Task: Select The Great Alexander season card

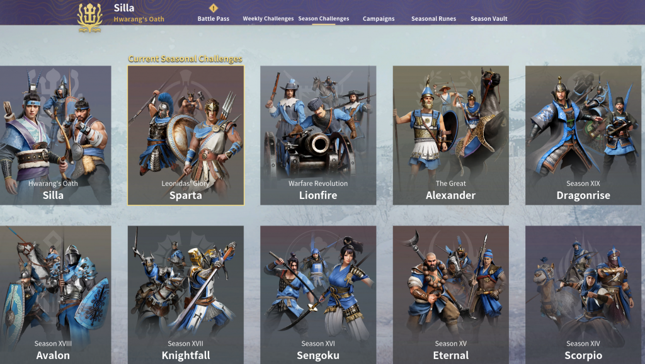Action: tap(450, 135)
